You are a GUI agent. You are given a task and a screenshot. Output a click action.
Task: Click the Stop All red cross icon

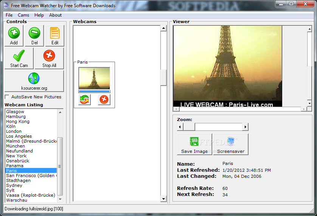pyautogui.click(x=49, y=56)
